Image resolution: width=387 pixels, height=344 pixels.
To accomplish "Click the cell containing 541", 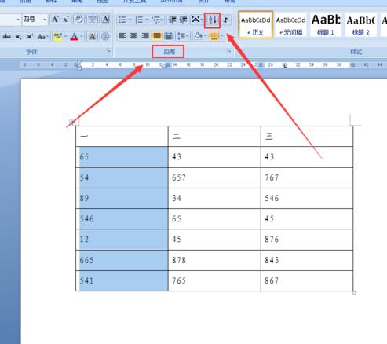I will (122, 281).
